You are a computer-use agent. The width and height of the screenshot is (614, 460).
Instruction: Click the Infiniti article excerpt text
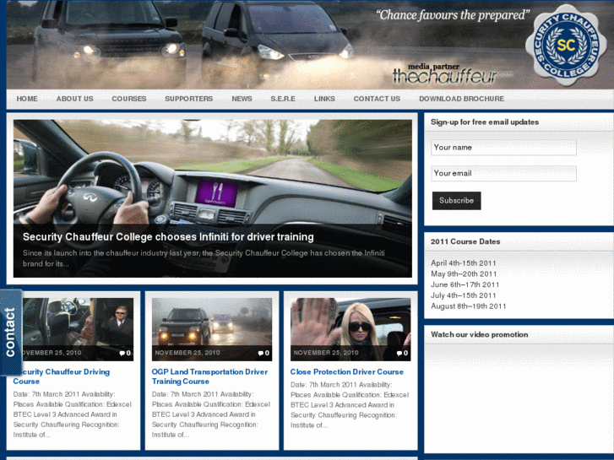point(204,258)
